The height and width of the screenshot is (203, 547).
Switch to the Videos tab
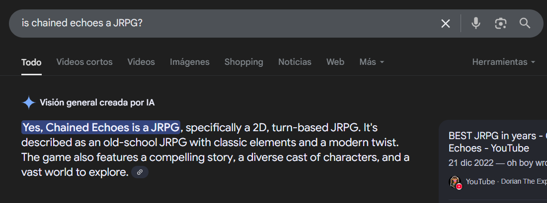point(141,62)
